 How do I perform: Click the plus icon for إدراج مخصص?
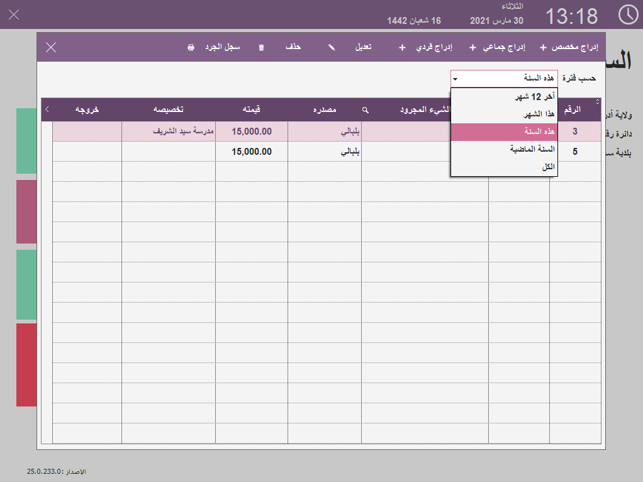543,47
